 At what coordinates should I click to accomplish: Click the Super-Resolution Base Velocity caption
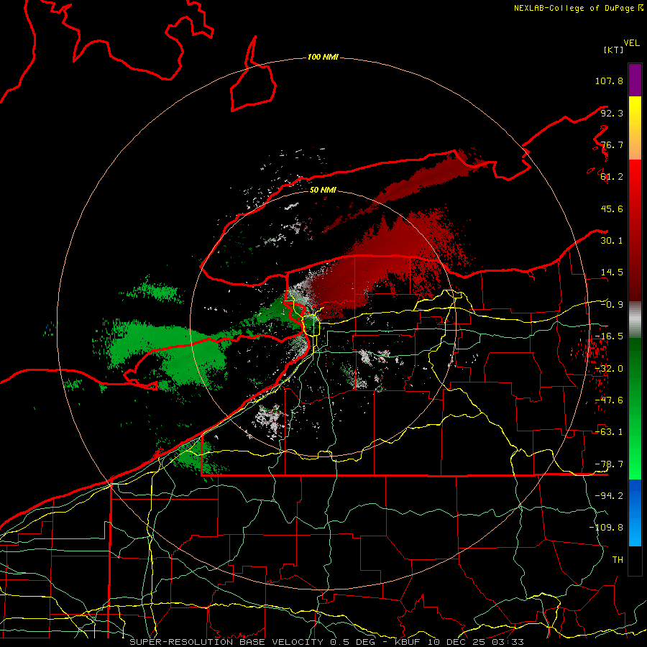pos(327,642)
